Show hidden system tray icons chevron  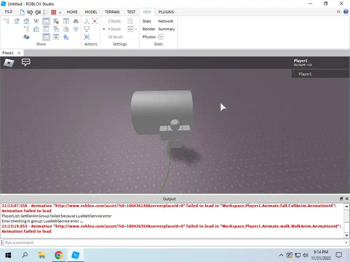pos(281,255)
